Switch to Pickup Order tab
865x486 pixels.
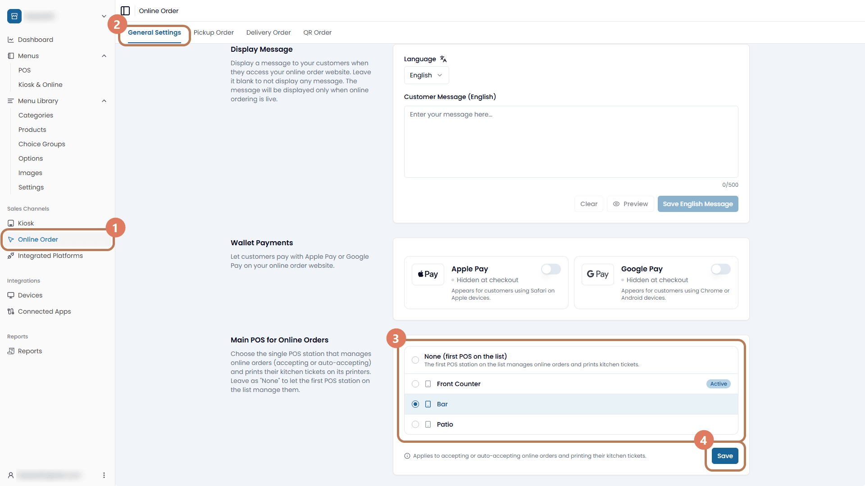pos(214,32)
